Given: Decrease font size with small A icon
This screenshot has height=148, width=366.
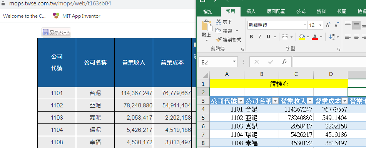Looking at the screenshot, I should [336, 25].
